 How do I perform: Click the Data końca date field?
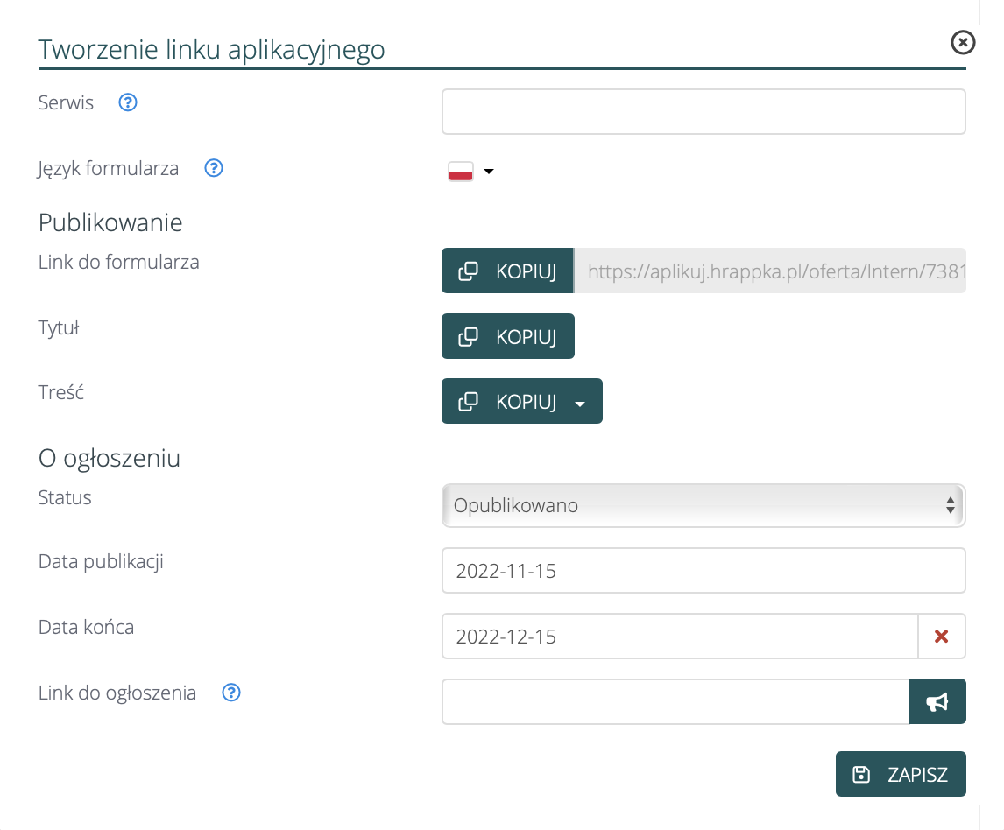pyautogui.click(x=679, y=636)
